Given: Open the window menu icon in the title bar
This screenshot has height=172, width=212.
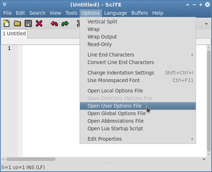Looking at the screenshot, I should click(4, 5).
